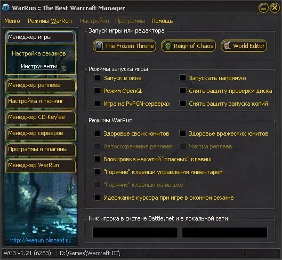Click the WarRun app icon in title bar

coord(6,8)
